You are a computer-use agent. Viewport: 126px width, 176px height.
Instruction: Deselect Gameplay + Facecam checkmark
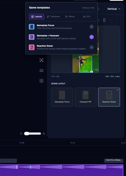[91, 37]
